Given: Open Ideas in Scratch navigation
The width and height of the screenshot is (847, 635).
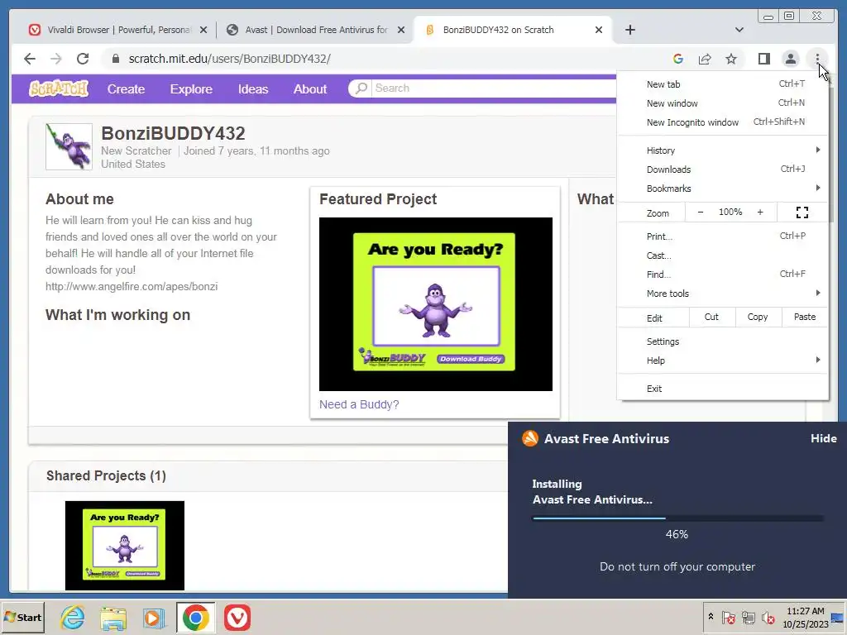Looking at the screenshot, I should click(253, 89).
